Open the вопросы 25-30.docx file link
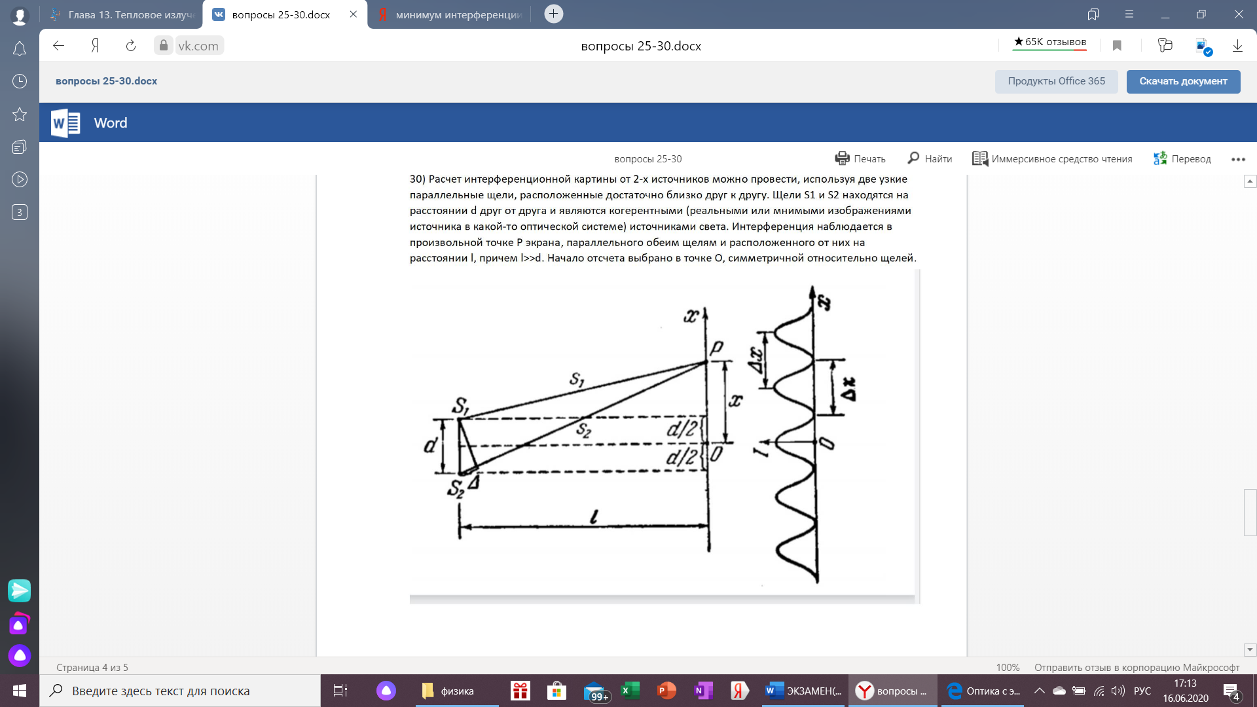Screen dimensions: 1257x707 pyautogui.click(x=106, y=81)
